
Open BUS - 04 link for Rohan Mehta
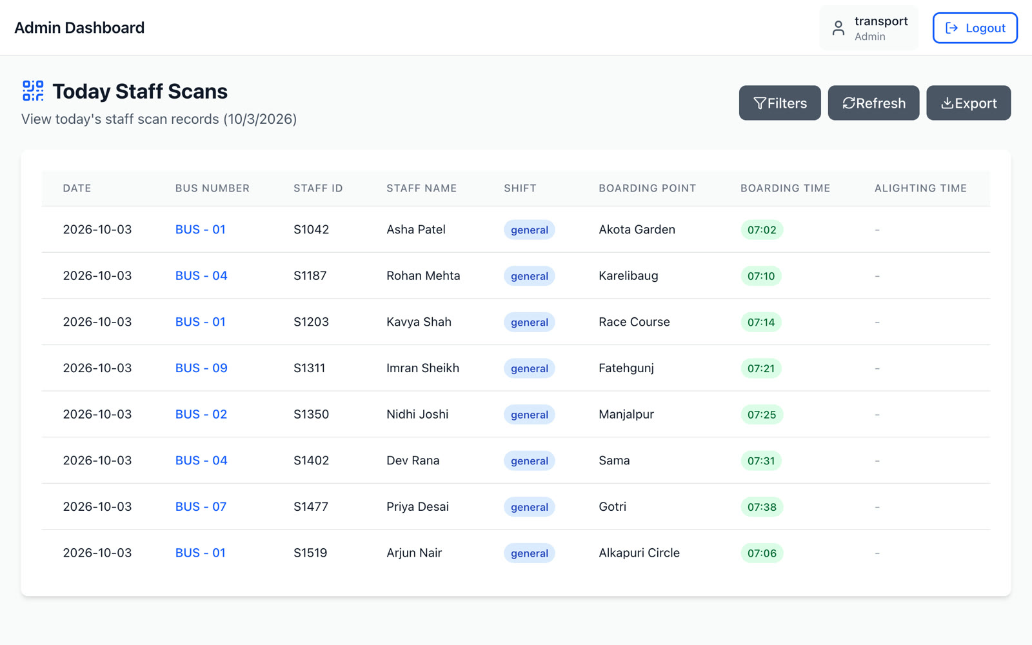coord(201,276)
